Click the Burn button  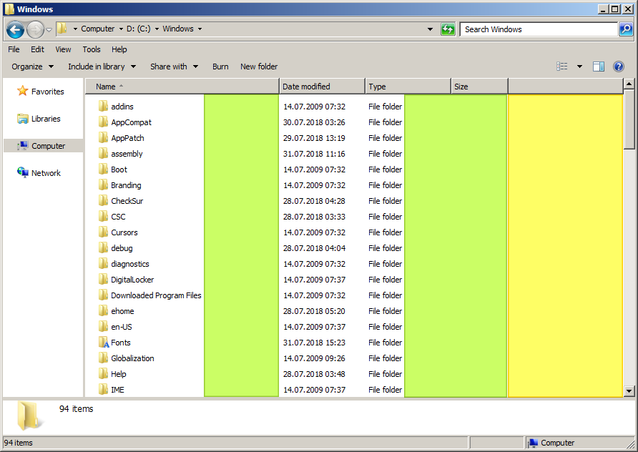pos(220,67)
